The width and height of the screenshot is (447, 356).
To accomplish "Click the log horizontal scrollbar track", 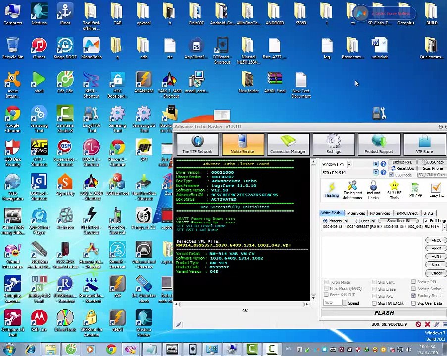I will pos(242,304).
